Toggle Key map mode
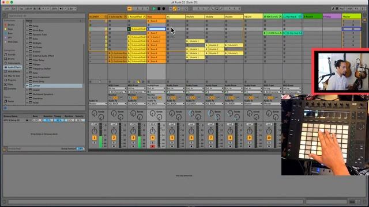 pyautogui.click(x=341, y=9)
